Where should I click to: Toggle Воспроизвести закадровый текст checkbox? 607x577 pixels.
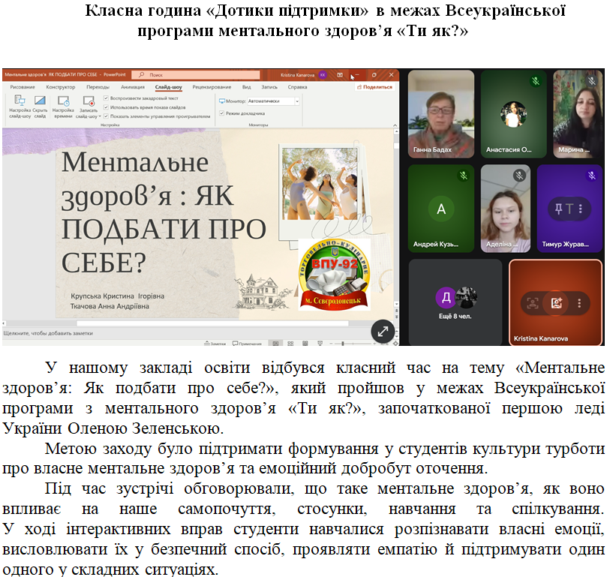coord(107,98)
